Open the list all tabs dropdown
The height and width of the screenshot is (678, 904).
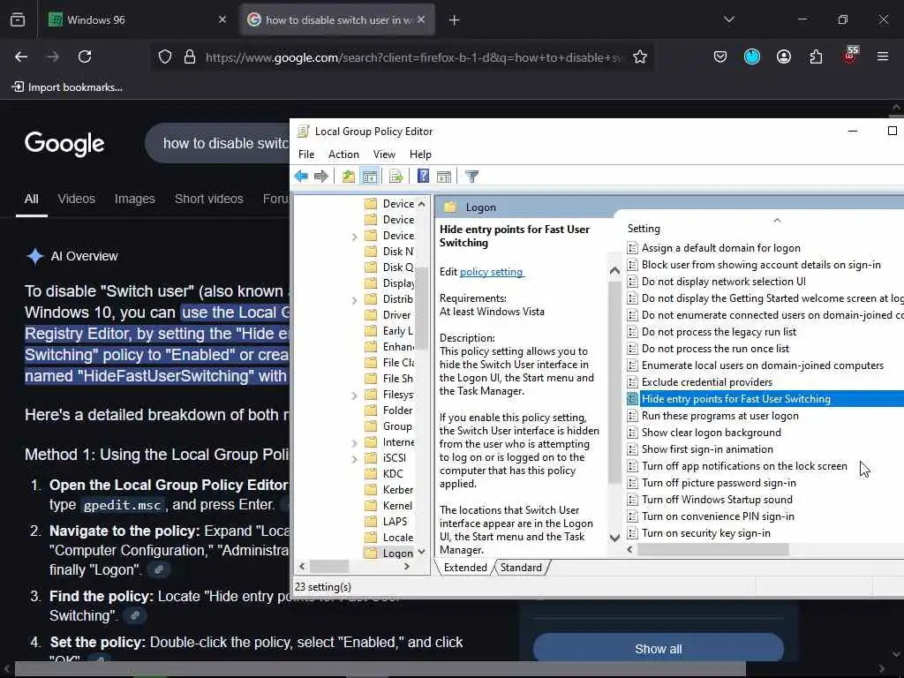pos(729,19)
